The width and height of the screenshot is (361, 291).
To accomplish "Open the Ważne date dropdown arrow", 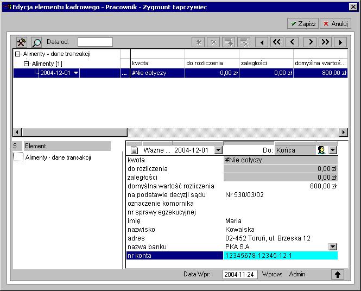I will [218, 150].
